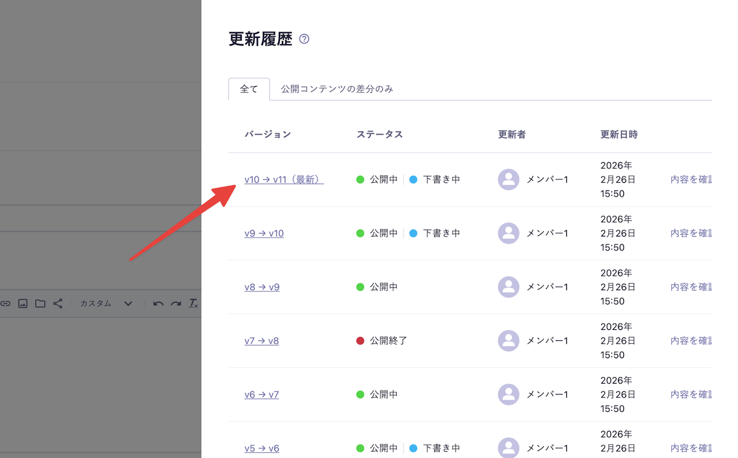Click メンバー1 name in v6 → v7 row
Viewport: 738px width, 458px height.
point(547,395)
